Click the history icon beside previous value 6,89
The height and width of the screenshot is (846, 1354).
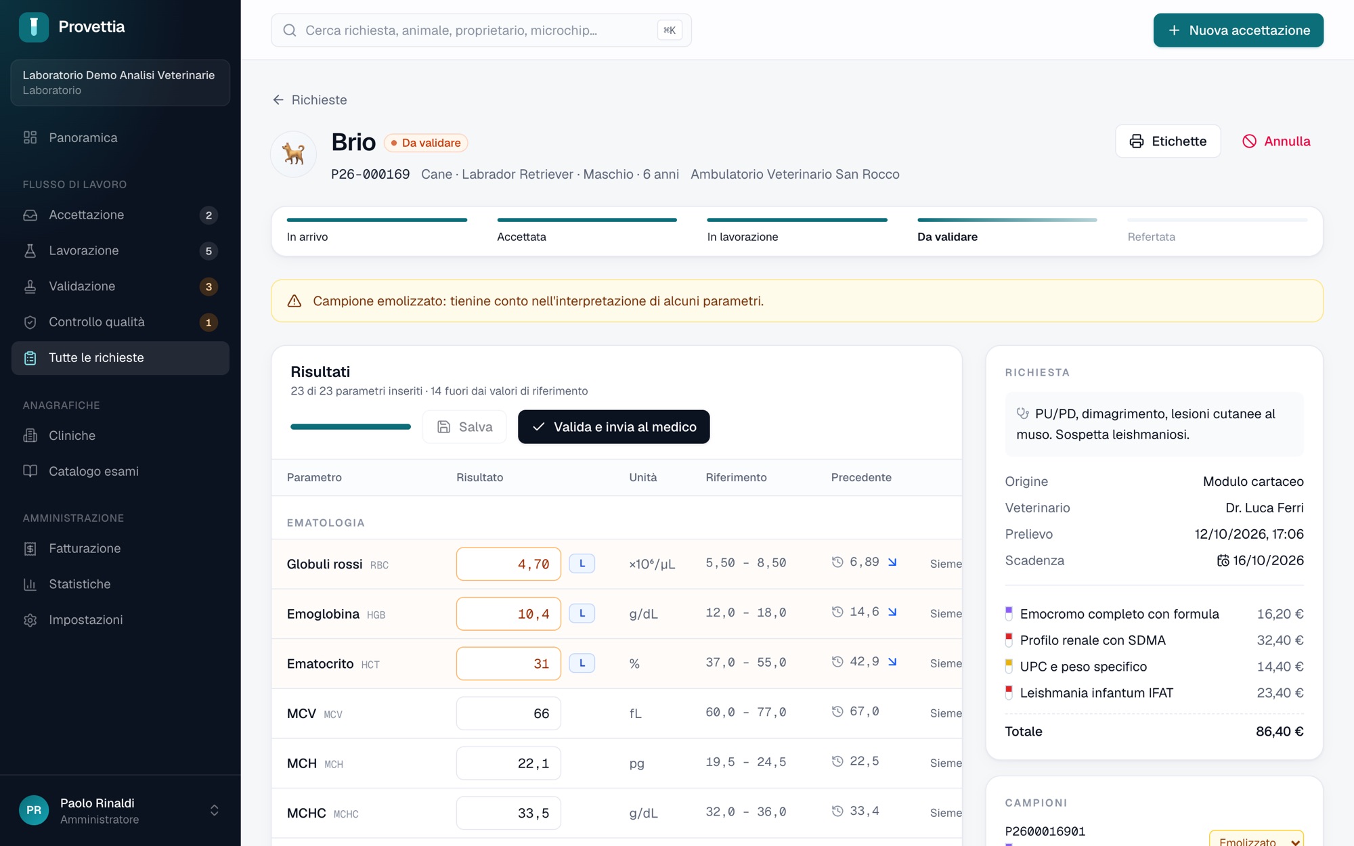837,562
